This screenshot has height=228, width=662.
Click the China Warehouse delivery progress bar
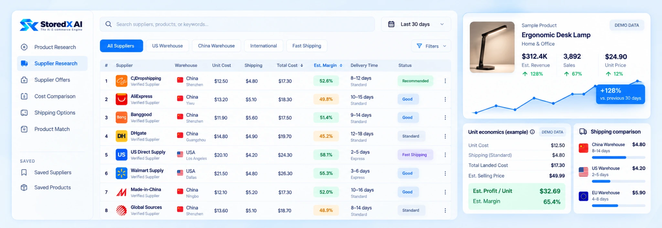(618, 157)
